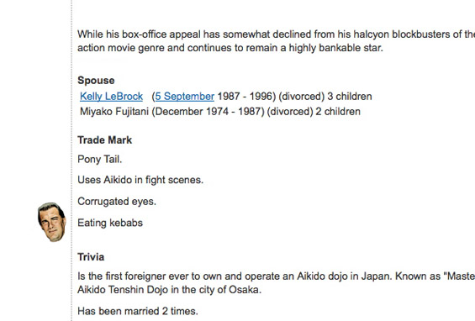Image resolution: width=475 pixels, height=321 pixels.
Task: Click the dotted vertical divider line
Action: point(71,160)
